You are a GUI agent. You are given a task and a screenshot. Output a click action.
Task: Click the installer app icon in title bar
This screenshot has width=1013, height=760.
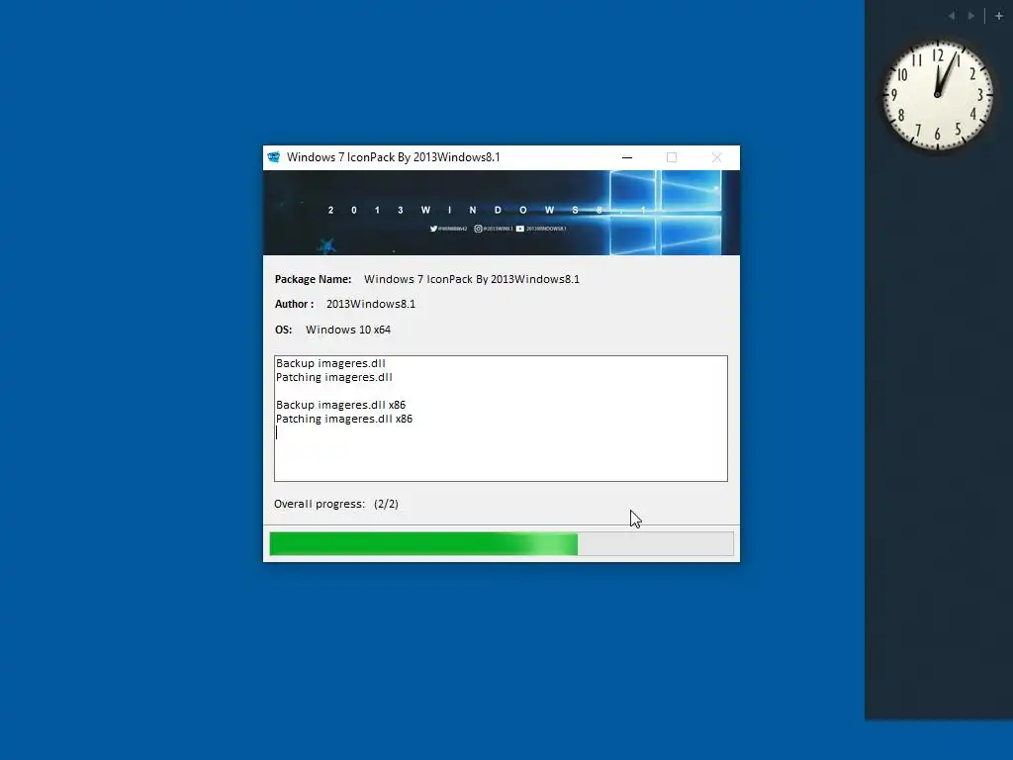pyautogui.click(x=274, y=157)
